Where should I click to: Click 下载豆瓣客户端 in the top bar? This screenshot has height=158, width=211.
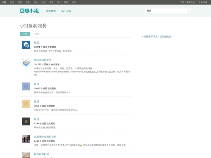pos(187,2)
